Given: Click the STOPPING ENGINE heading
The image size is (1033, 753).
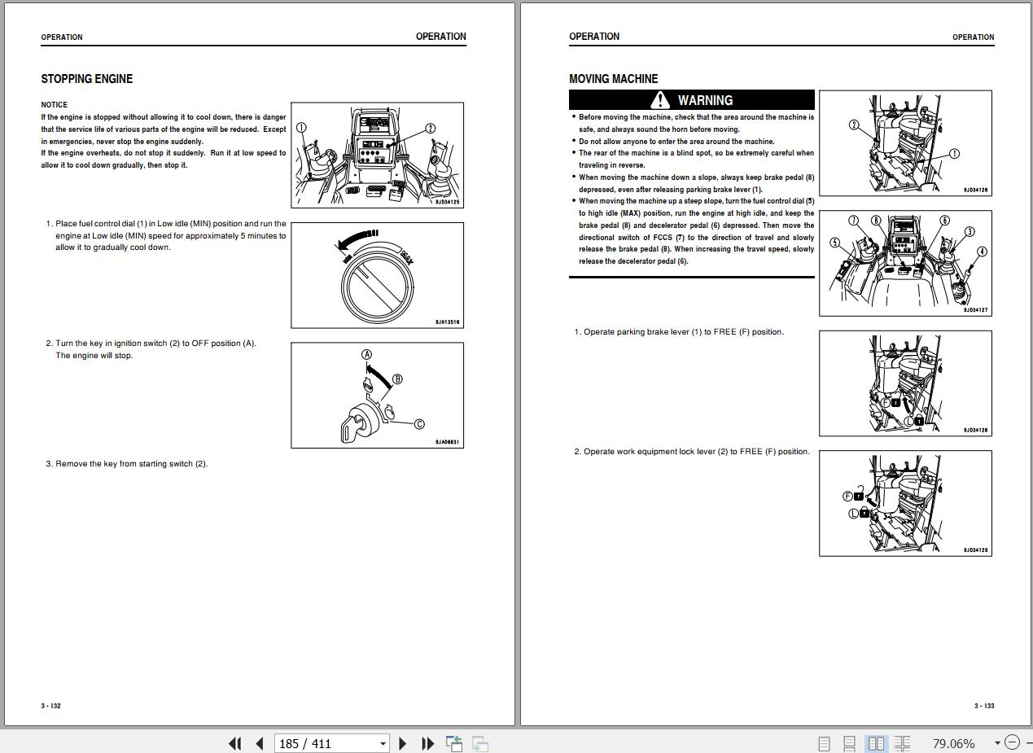Looking at the screenshot, I should click(x=87, y=79).
